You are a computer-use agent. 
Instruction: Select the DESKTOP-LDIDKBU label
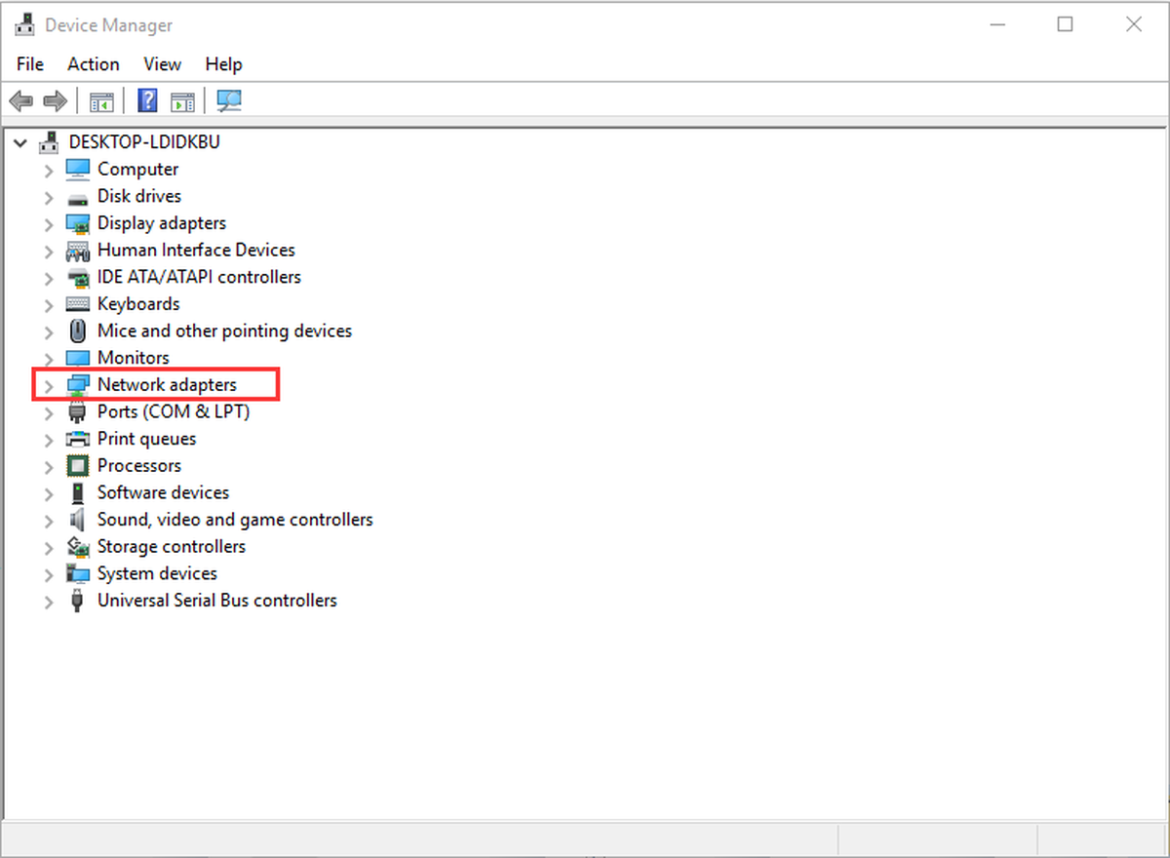click(144, 142)
